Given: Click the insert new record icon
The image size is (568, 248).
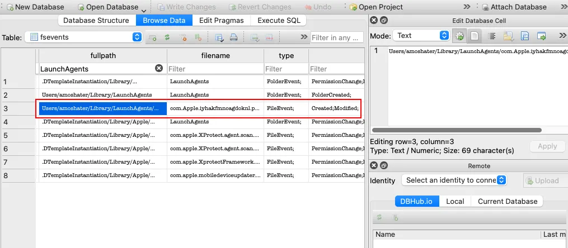Looking at the screenshot, I should point(153,37).
